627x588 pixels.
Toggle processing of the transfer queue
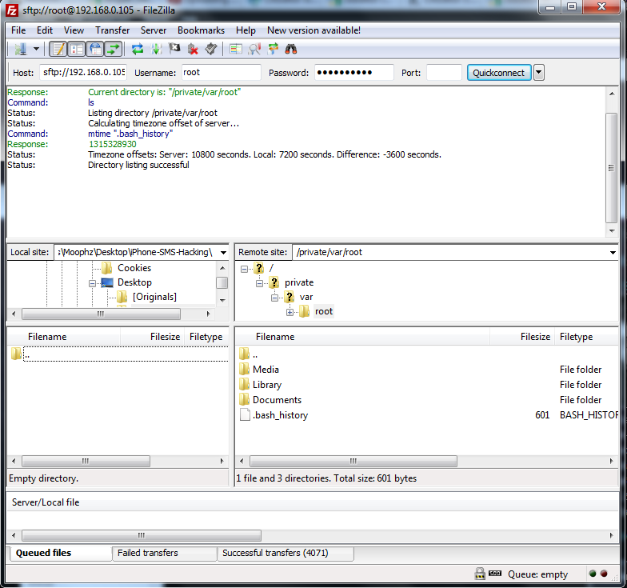[x=157, y=50]
